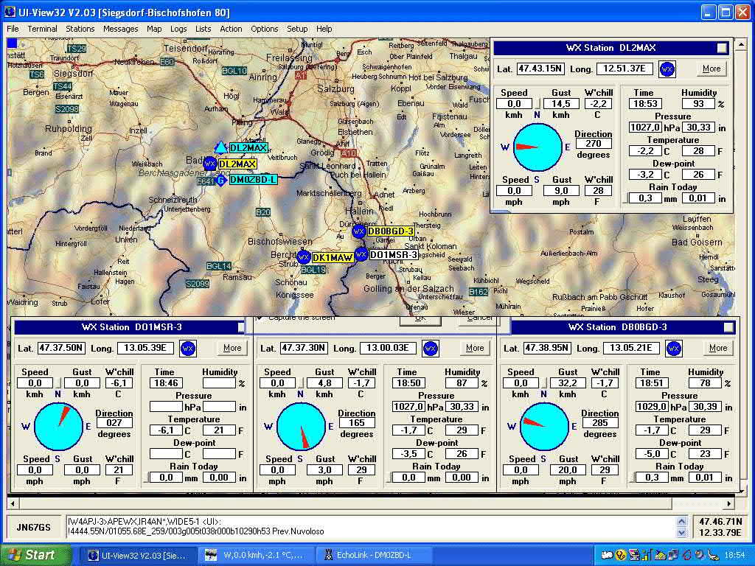Open the Map menu
This screenshot has height=566, width=755.
point(154,29)
